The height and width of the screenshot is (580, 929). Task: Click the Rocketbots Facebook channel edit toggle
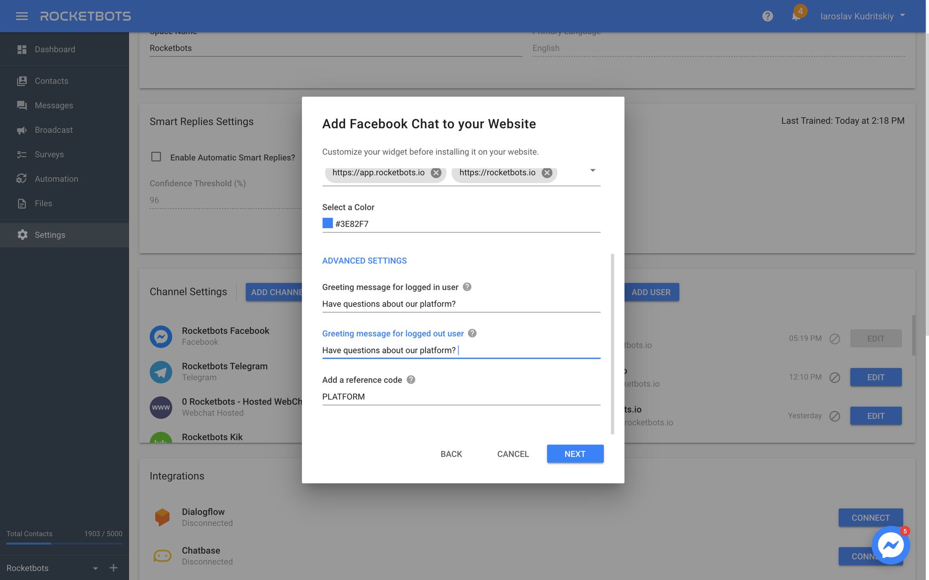point(835,338)
